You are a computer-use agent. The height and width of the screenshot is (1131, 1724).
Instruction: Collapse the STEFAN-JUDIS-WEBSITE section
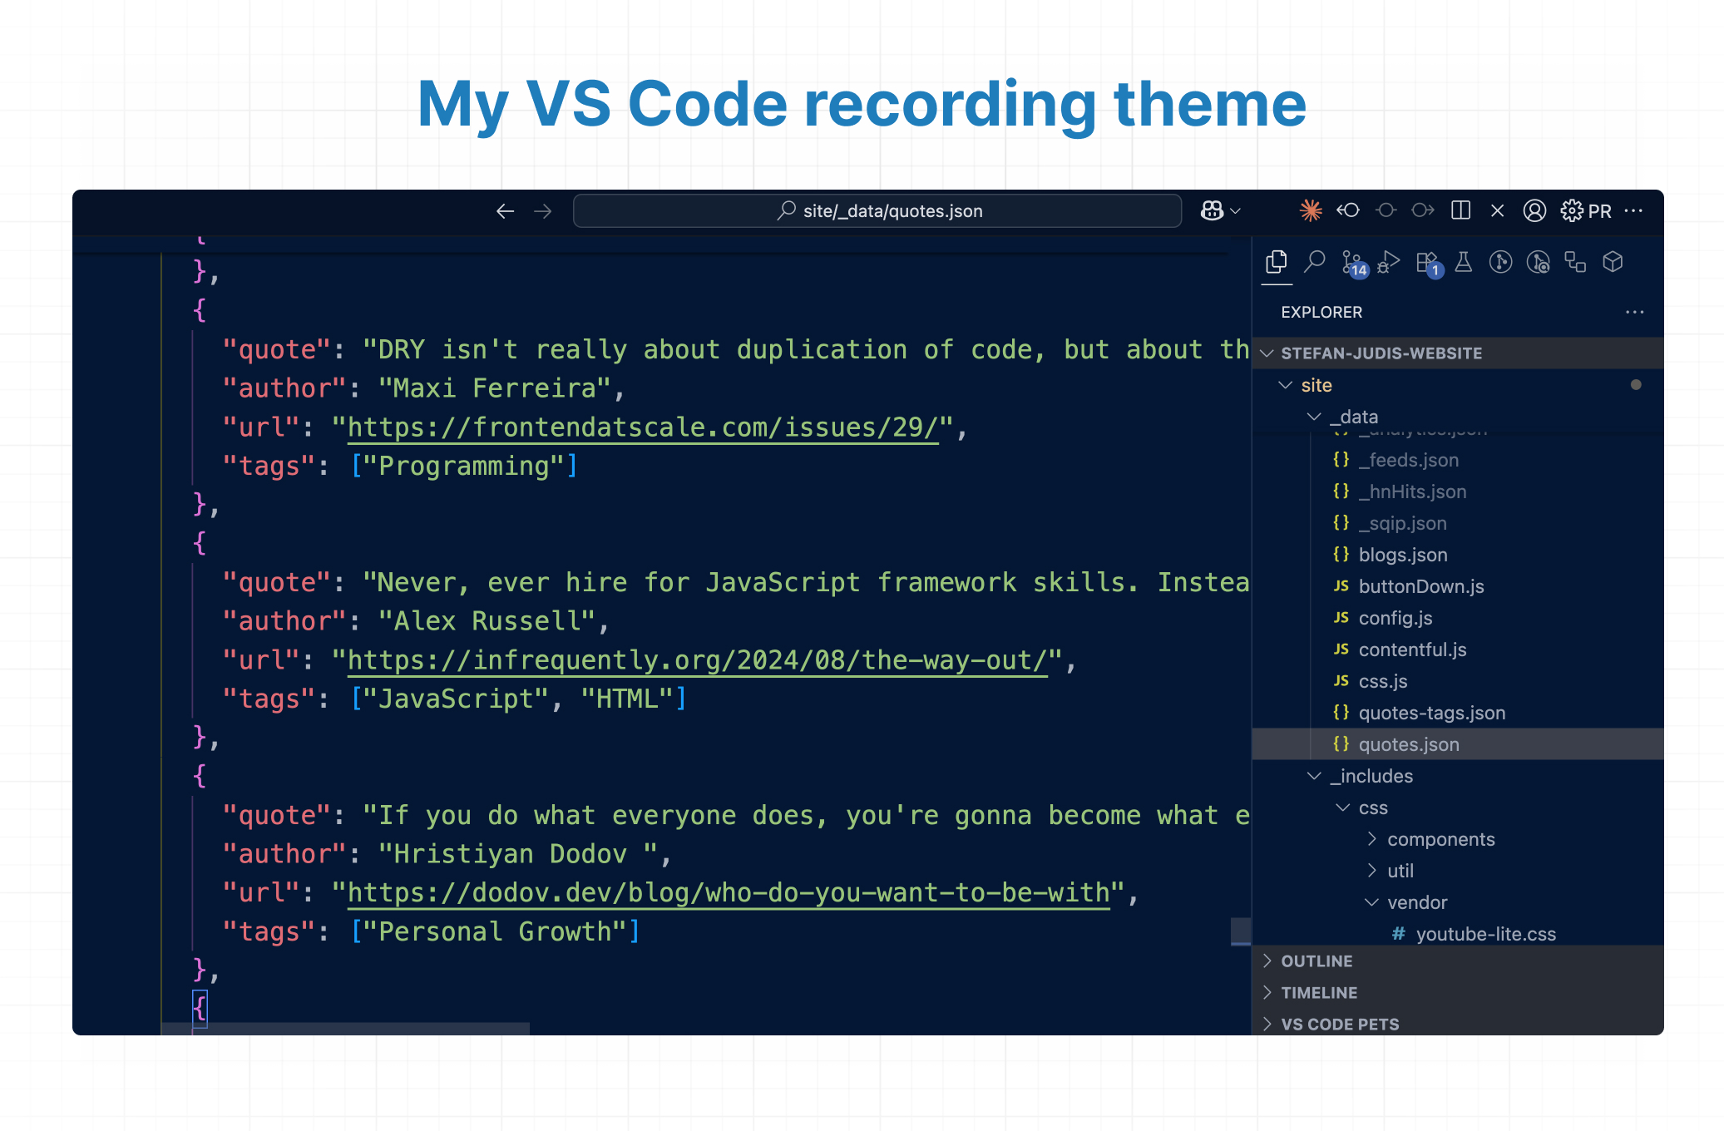tap(1458, 353)
